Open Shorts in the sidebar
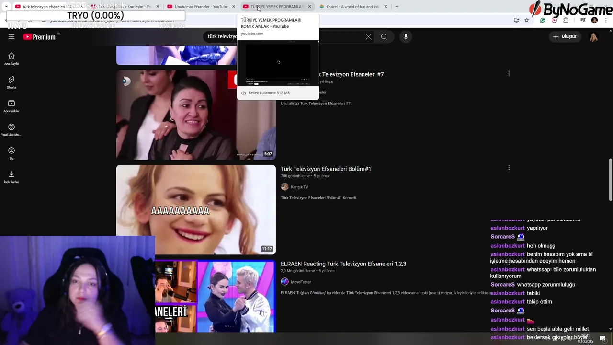 [11, 82]
